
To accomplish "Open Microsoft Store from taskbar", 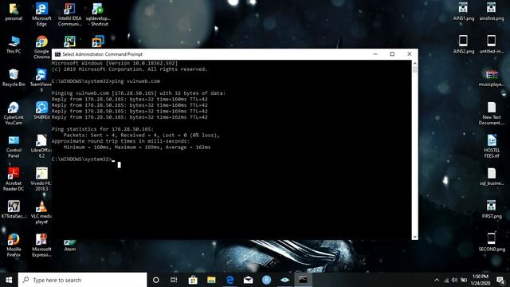I will [x=193, y=280].
